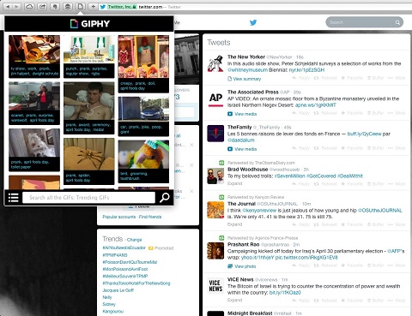The height and width of the screenshot is (316, 412).
Task: Click TheFamily avatar icon
Action: 215,134
